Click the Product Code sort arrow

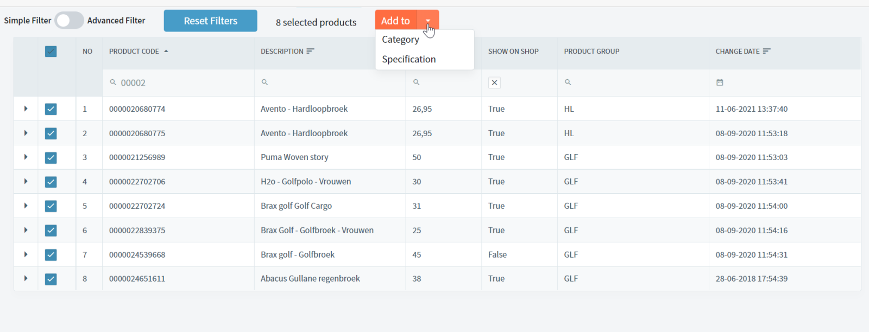166,51
